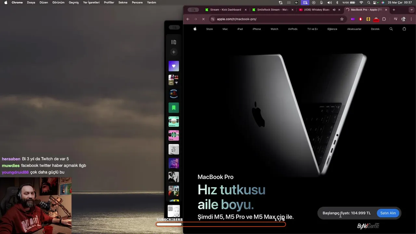Open the Görünüm menu
The width and height of the screenshot is (416, 234).
pyautogui.click(x=59, y=2)
